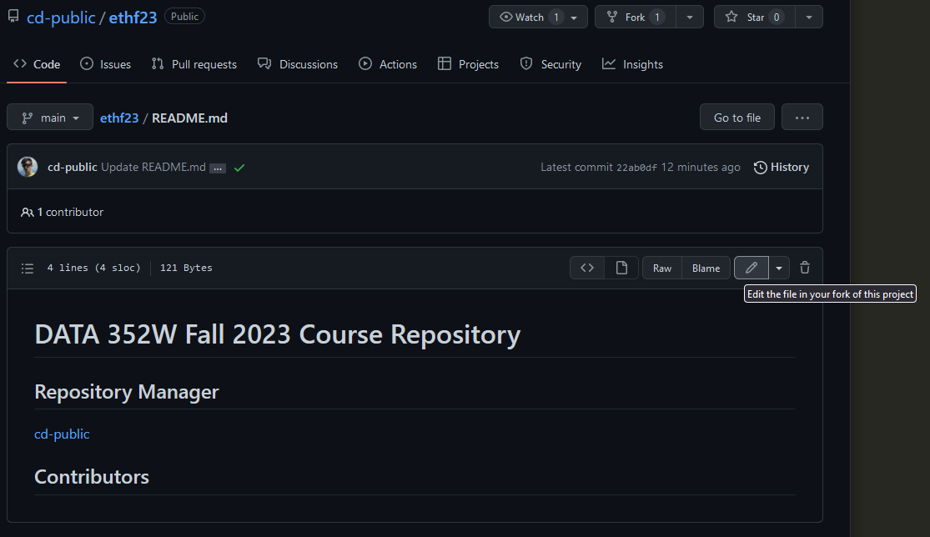View the file's History

click(x=781, y=167)
